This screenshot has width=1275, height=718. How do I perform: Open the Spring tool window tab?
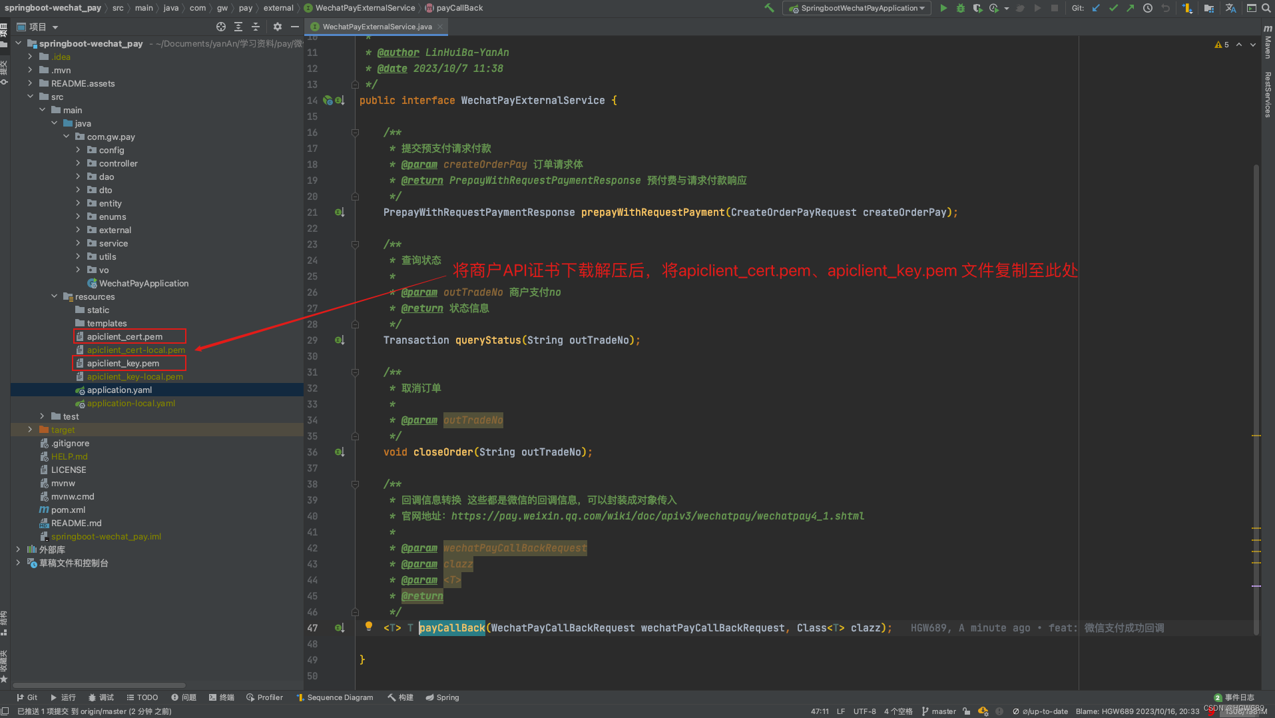[443, 697]
